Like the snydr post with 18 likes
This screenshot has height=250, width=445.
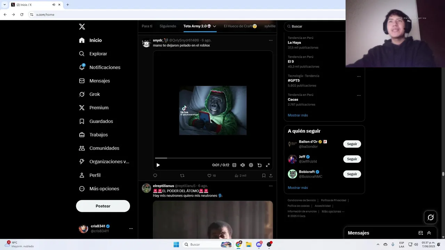pos(211,176)
